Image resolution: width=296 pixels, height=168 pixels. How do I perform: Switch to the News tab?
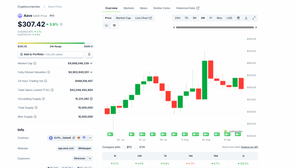click(144, 8)
